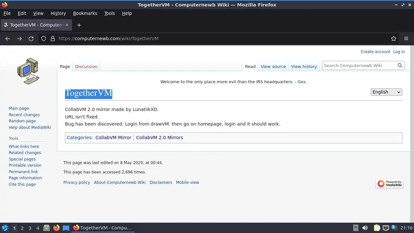Open Page information link
The width and height of the screenshot is (414, 233).
(25, 178)
